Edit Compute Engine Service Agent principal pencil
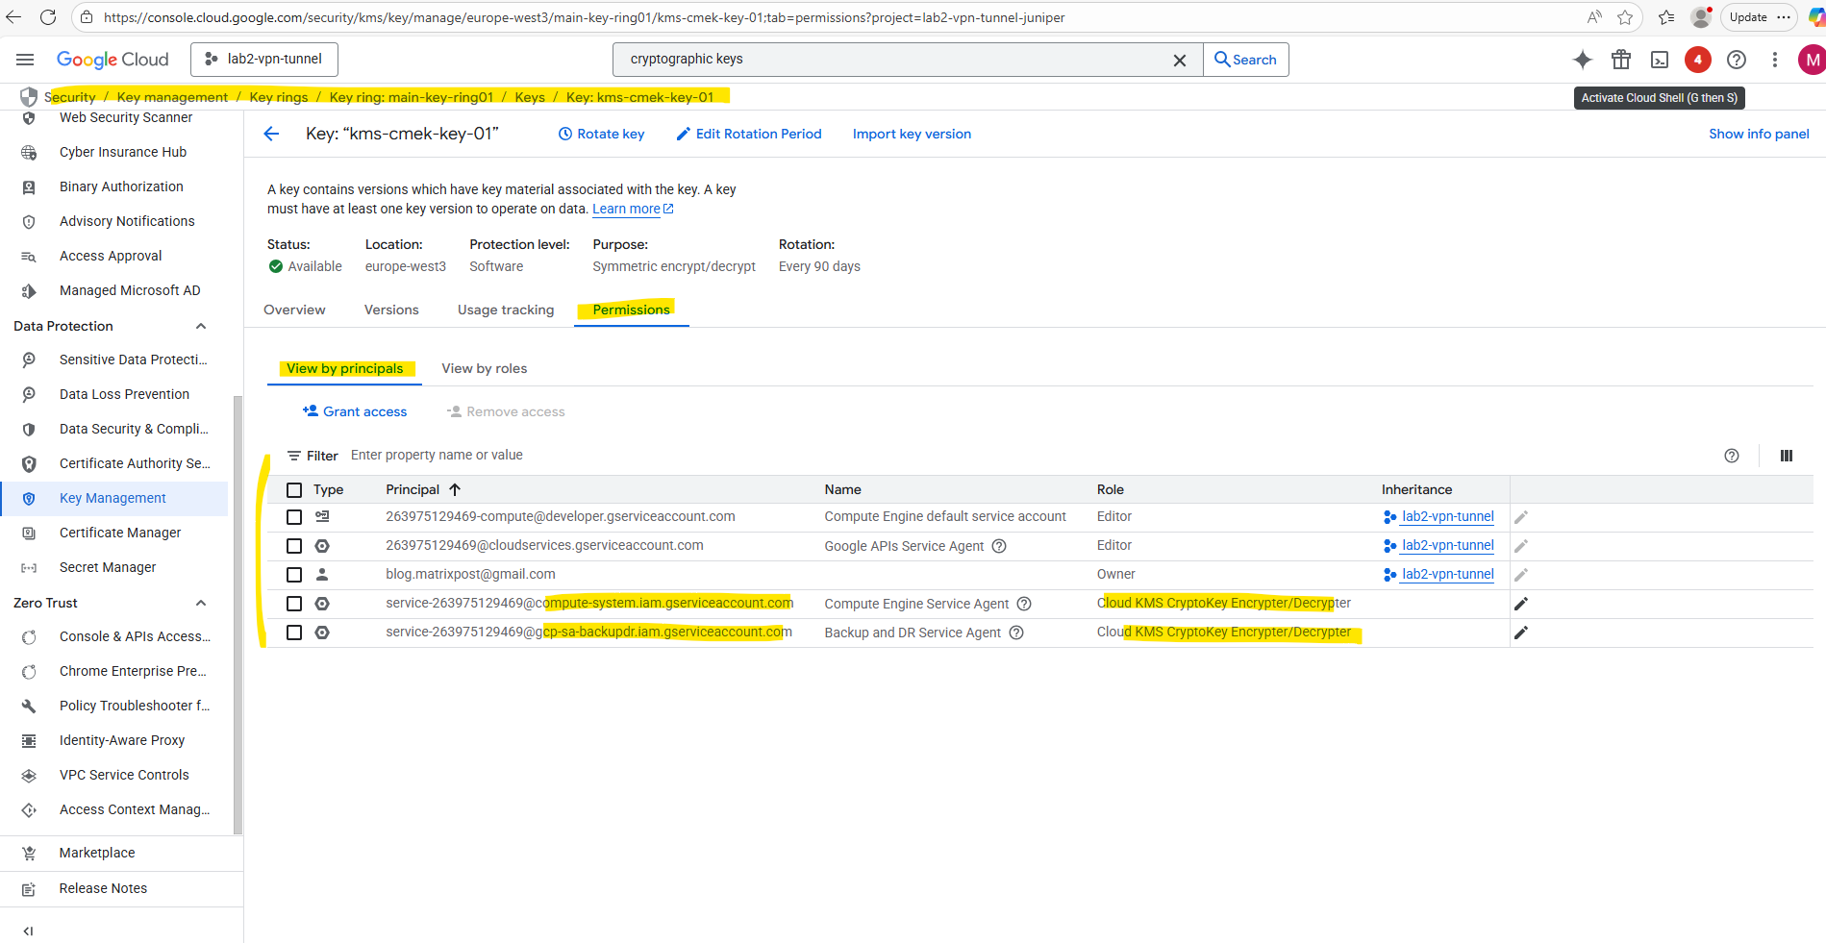1826x943 pixels. pos(1520,604)
